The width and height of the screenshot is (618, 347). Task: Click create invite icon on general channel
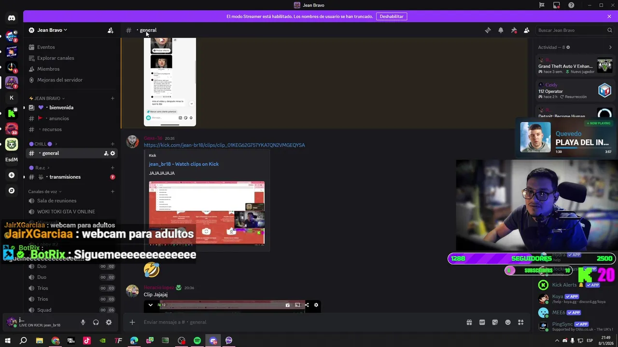[x=106, y=153]
